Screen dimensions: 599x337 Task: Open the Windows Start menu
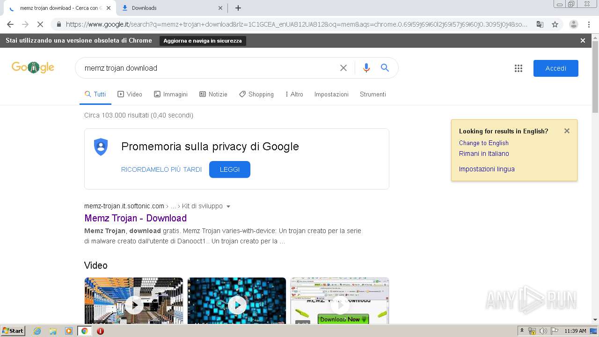tap(13, 331)
